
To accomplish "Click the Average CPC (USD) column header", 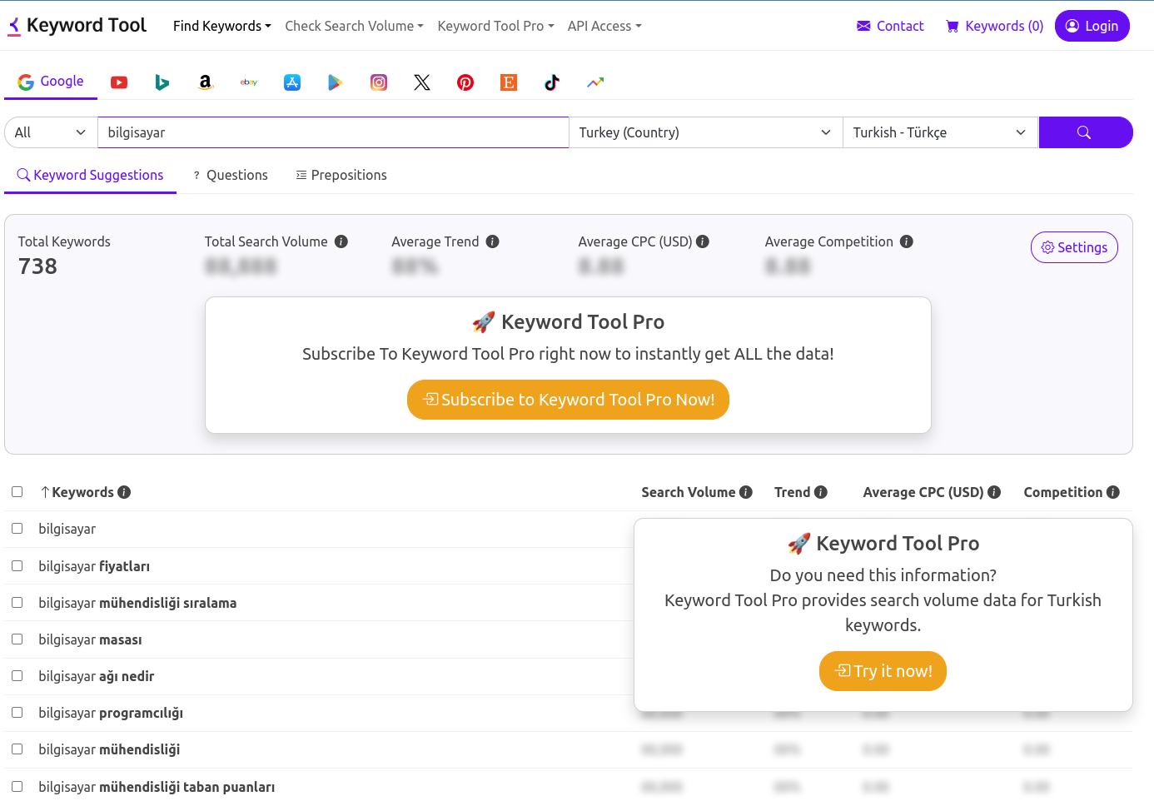I will coord(923,492).
